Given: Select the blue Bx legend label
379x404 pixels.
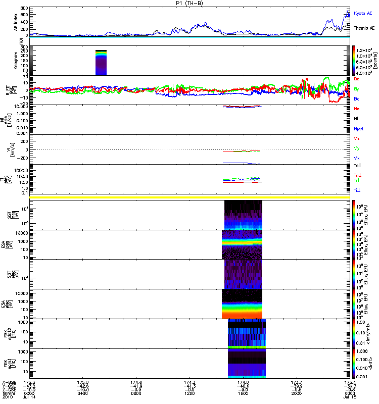Looking at the screenshot, I should click(357, 99).
